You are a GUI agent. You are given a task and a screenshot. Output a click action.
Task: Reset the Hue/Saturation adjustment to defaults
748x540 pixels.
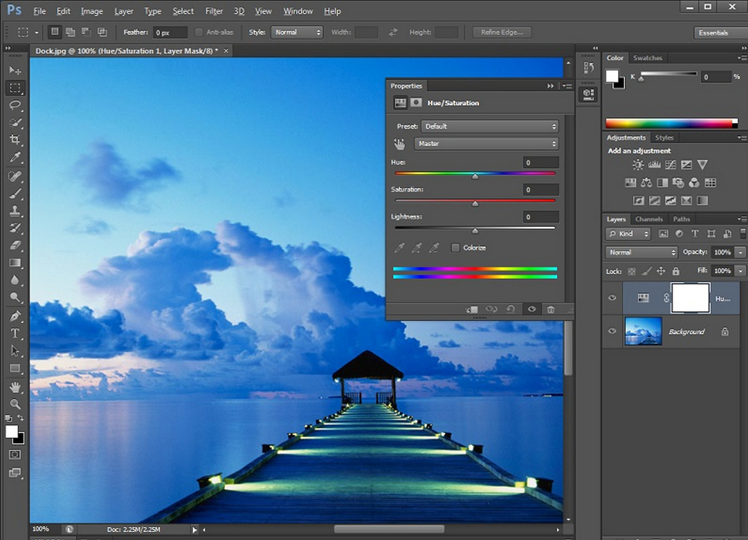click(512, 309)
